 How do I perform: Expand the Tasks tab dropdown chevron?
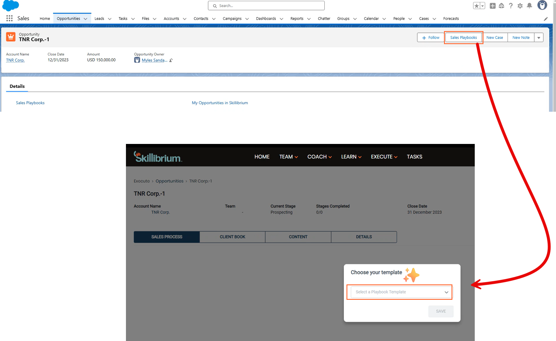pos(133,19)
